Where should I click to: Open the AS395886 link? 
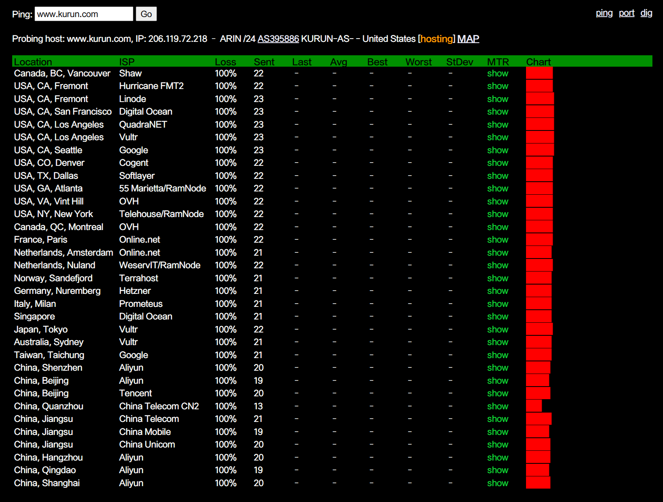tap(278, 39)
